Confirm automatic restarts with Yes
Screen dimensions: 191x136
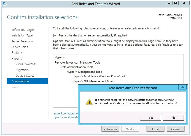pyautogui.click(x=151, y=118)
